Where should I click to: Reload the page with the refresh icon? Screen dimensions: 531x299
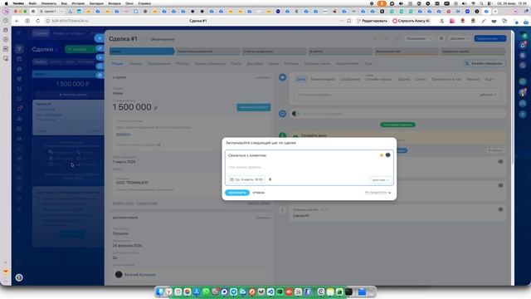coord(37,21)
